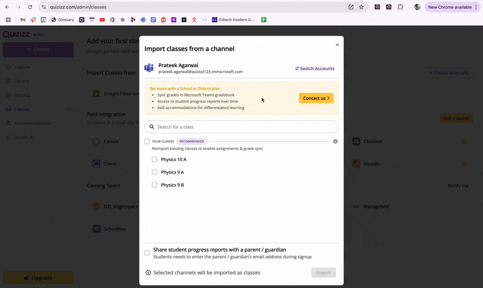Click the Quizizz logo

pos(16,34)
